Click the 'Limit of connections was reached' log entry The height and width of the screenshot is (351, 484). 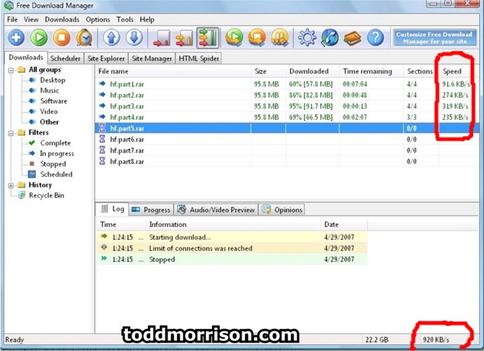231,249
